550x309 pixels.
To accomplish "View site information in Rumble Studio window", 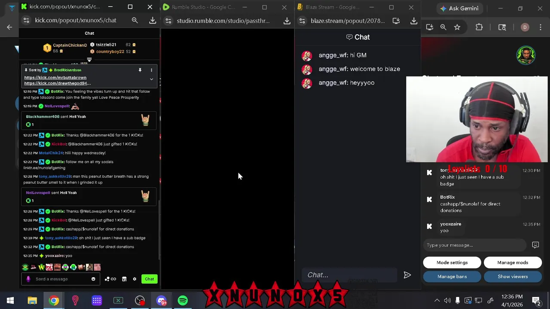I will [168, 21].
